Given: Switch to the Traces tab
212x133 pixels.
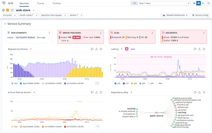Looking at the screenshot, I should coord(41,3).
